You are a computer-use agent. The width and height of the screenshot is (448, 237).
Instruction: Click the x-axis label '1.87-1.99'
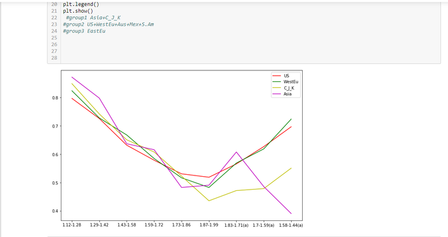click(209, 225)
